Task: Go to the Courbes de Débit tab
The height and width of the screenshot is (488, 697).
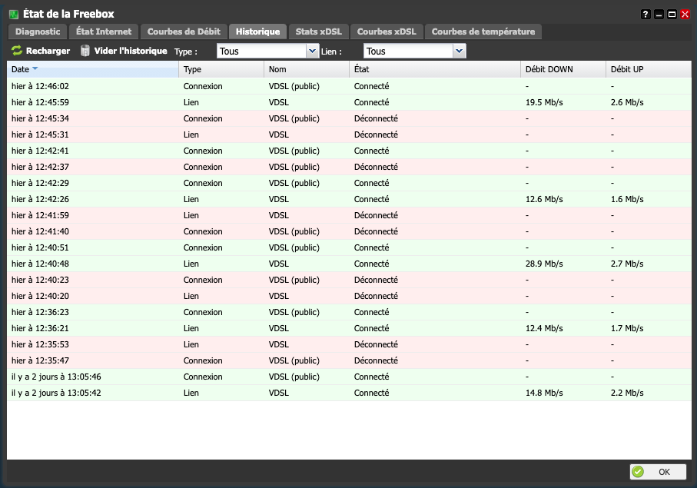Action: pyautogui.click(x=184, y=32)
